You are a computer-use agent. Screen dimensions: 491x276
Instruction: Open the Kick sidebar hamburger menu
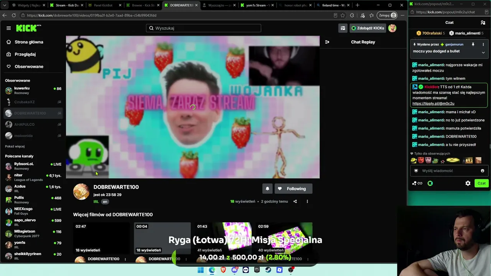pyautogui.click(x=8, y=28)
